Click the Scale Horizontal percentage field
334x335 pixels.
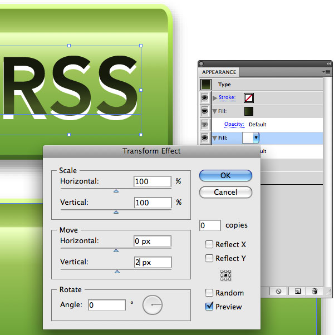pos(153,181)
